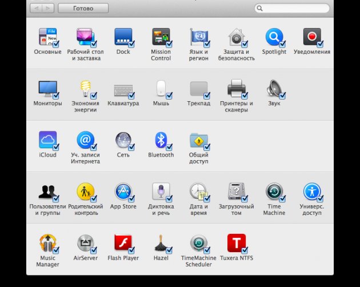Image resolution: width=360 pixels, height=287 pixels.
Task: Select the Time Machine clock icon
Action: point(274,191)
